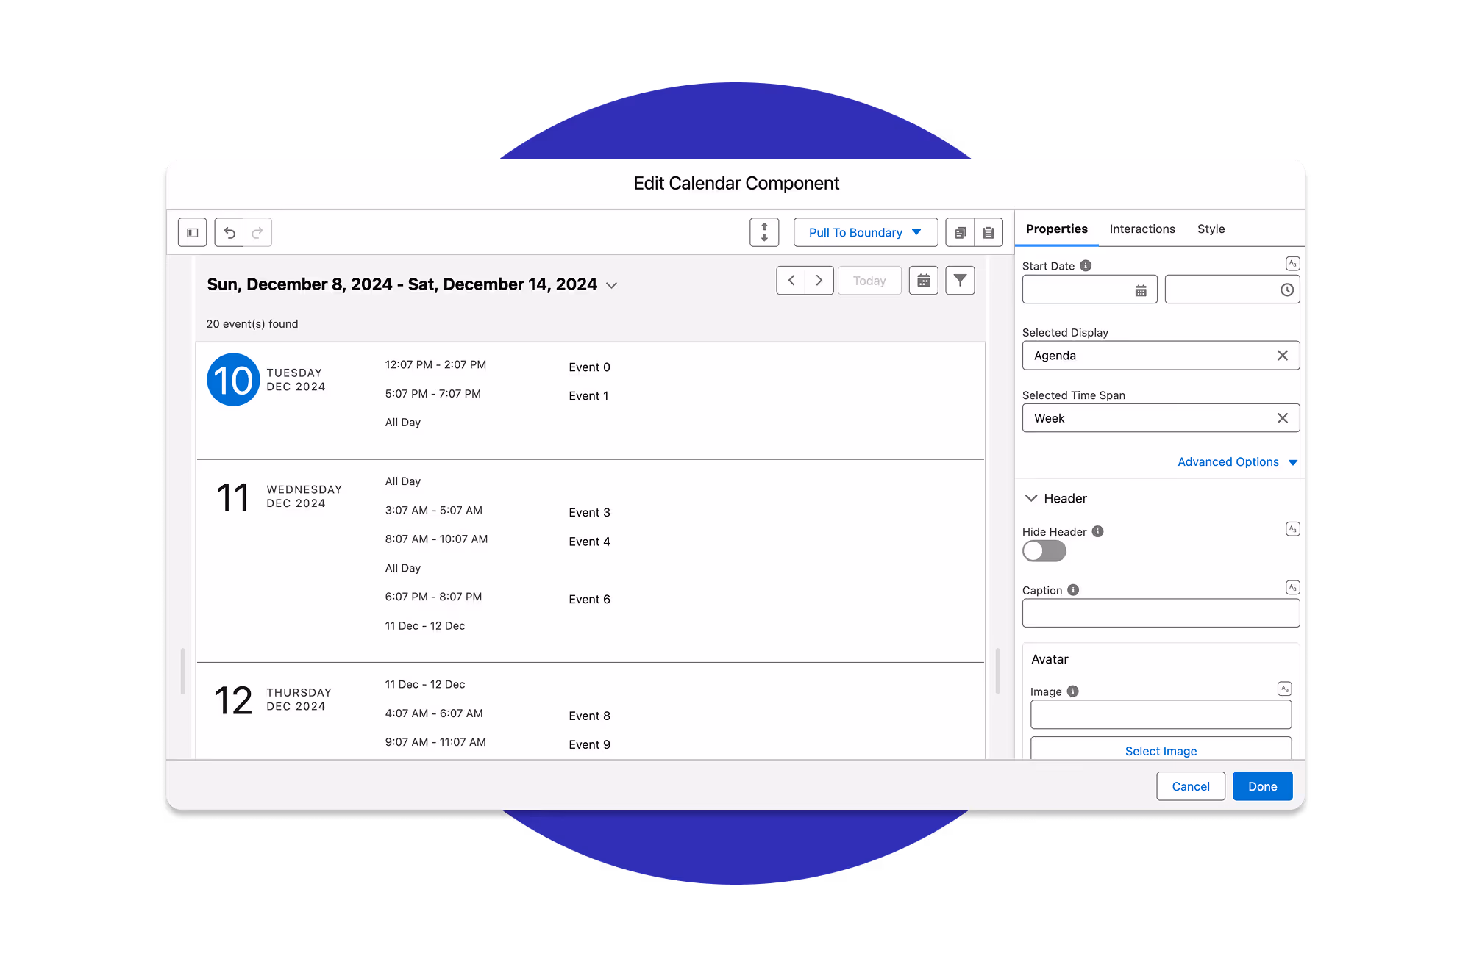The image size is (1471, 967).
Task: Open the event filter funnel icon
Action: (960, 281)
